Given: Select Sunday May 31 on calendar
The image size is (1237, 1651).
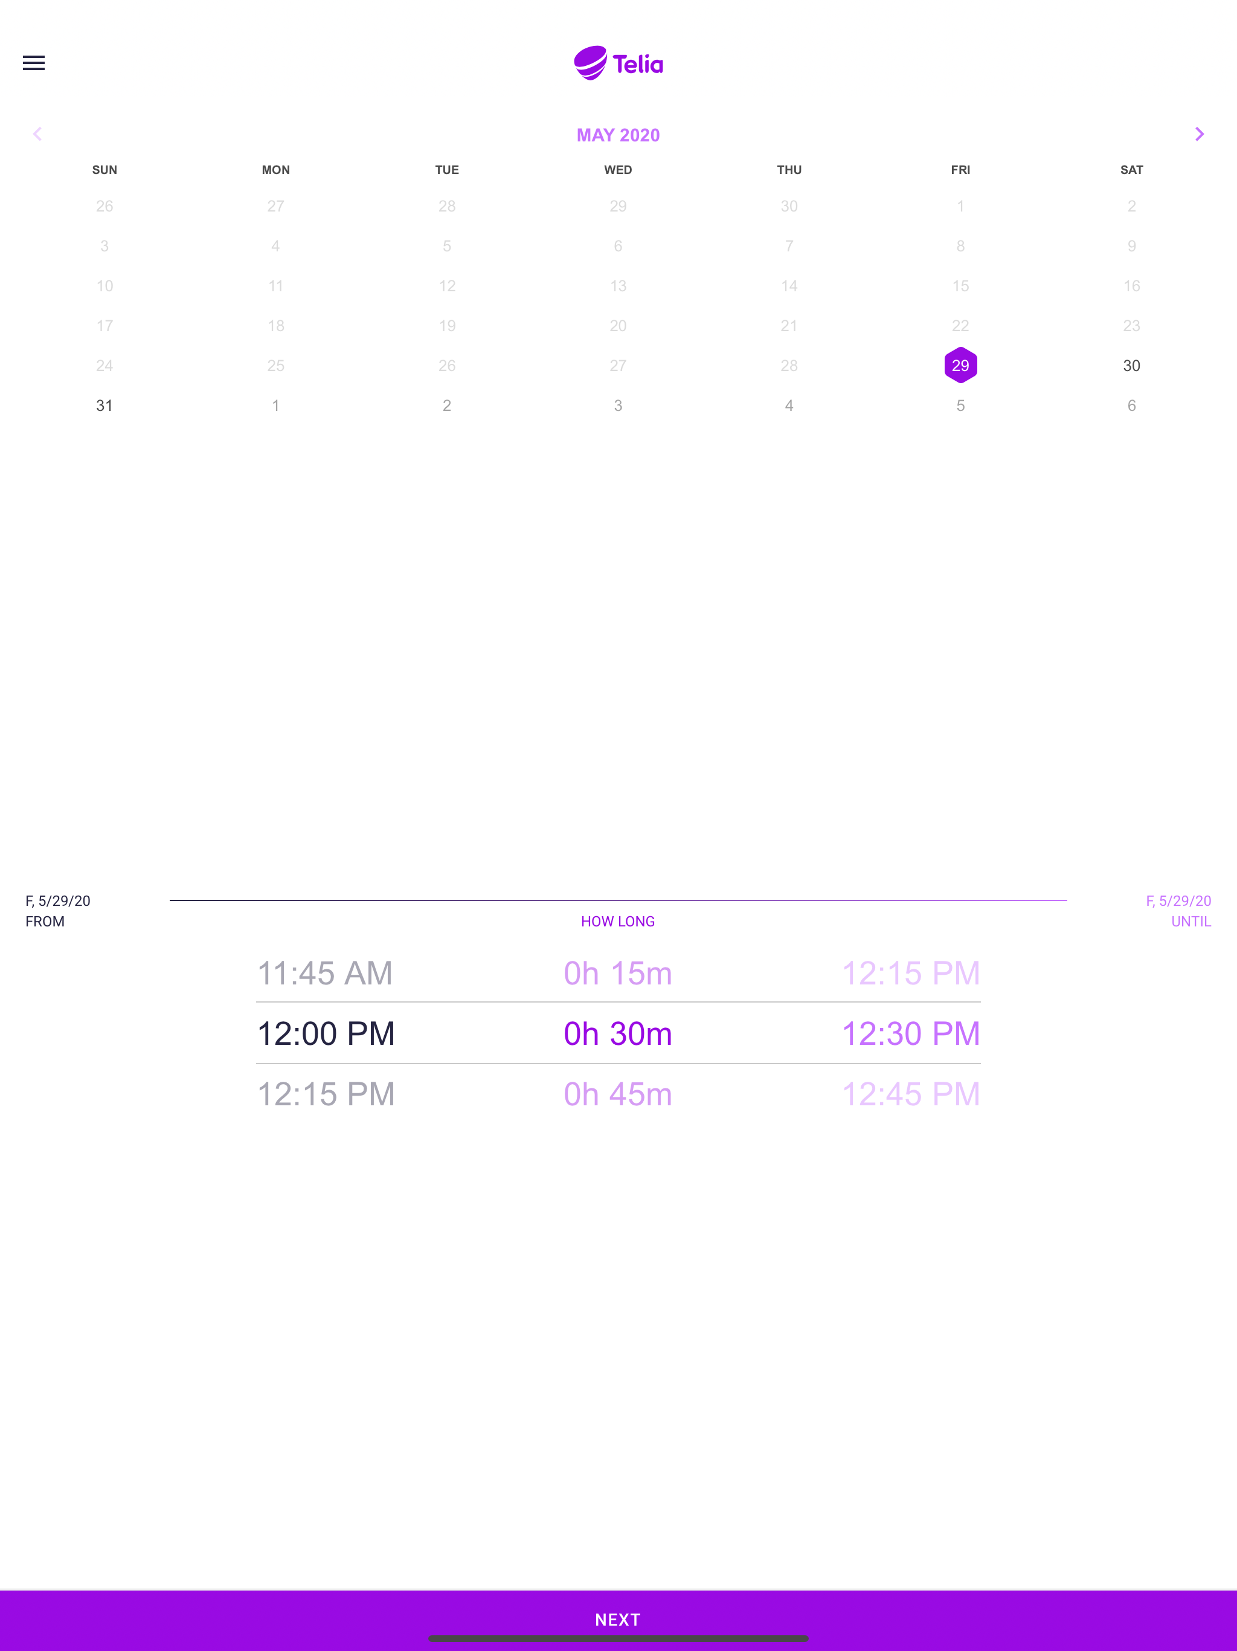Looking at the screenshot, I should (x=104, y=405).
